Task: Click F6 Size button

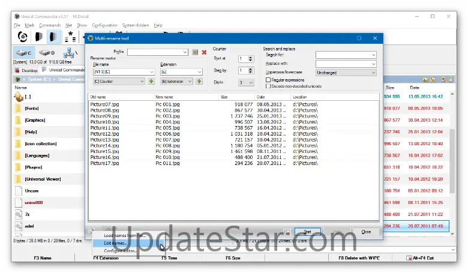Action: pos(233,258)
